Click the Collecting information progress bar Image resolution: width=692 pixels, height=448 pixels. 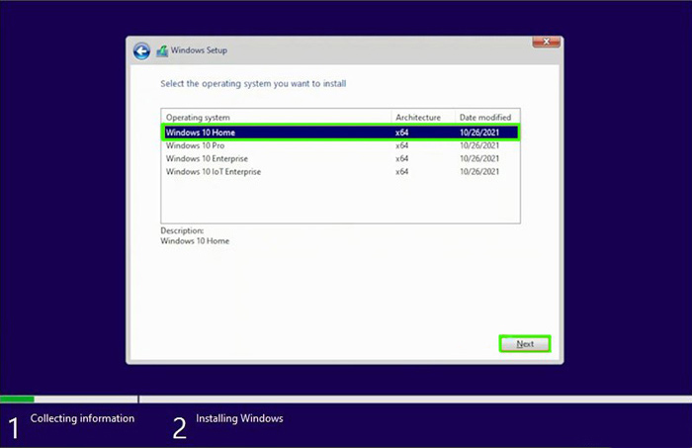coord(69,399)
